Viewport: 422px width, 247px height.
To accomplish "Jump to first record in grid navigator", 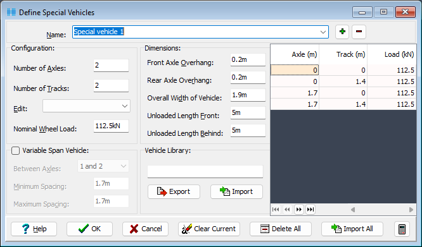I will [x=276, y=210].
